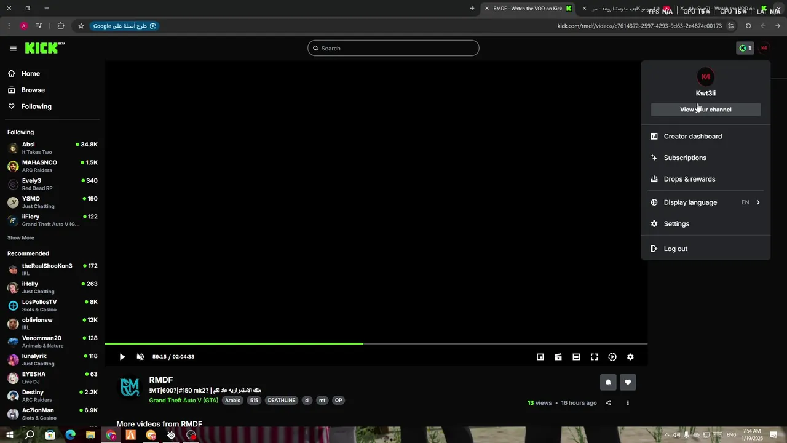Unmute the video player volume
Viewport: 787px width, 443px height.
(140, 357)
